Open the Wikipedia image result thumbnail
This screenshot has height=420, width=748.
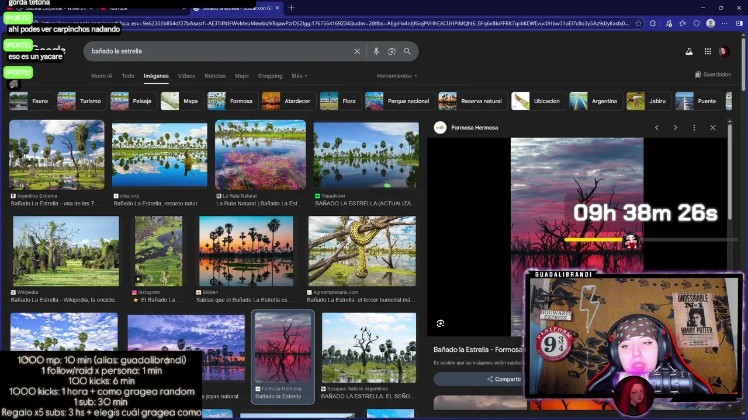pos(66,251)
